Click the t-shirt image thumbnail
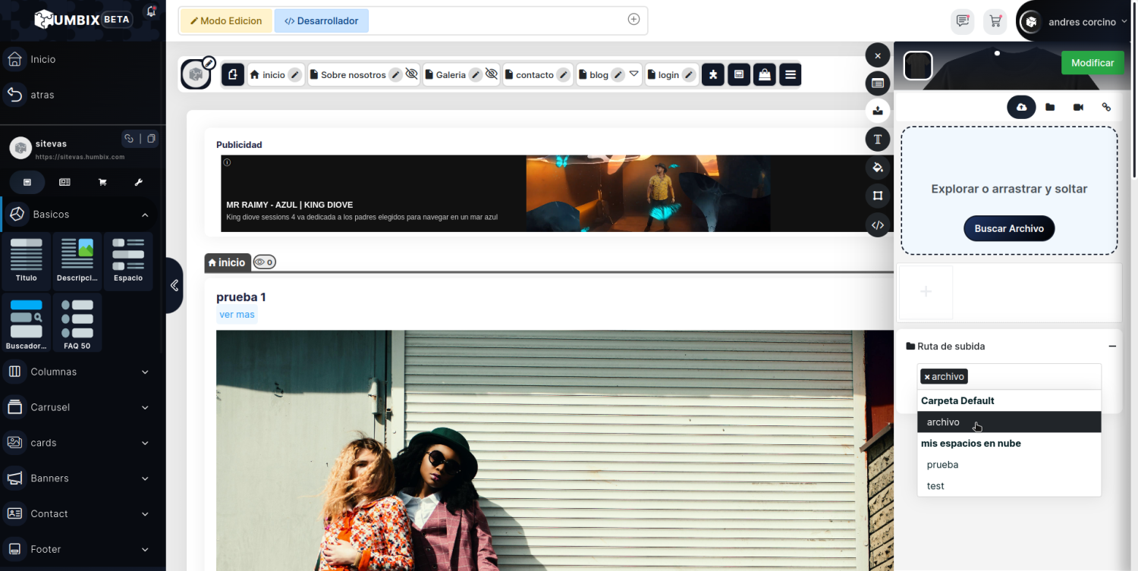 coord(918,65)
